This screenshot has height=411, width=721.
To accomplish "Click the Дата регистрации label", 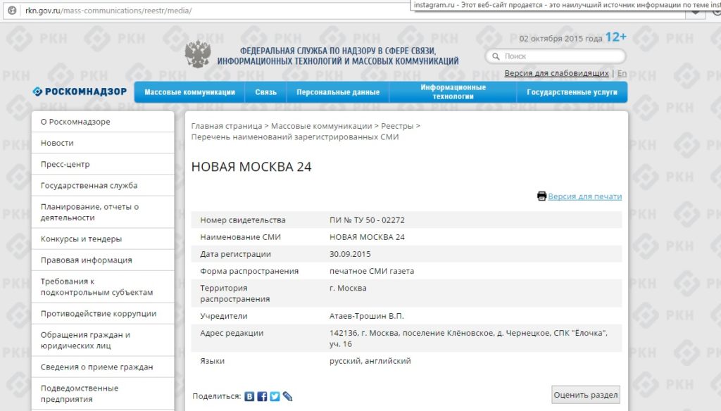I will pos(235,254).
